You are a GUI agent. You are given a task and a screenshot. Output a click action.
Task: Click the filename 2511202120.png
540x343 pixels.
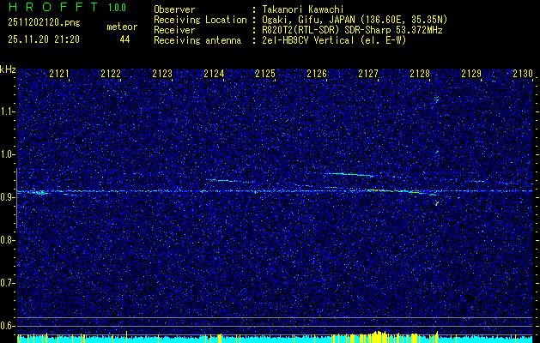[x=44, y=23]
